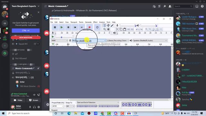
Task: Open the Analyze menu
Action: pyautogui.click(x=102, y=22)
